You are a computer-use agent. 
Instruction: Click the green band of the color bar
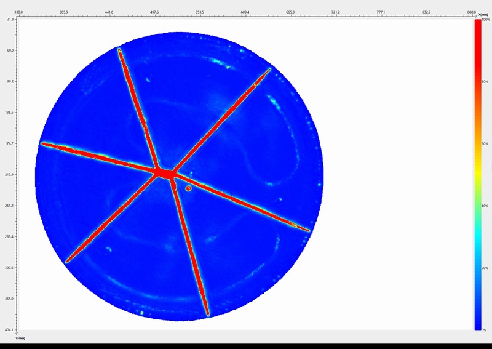point(478,212)
